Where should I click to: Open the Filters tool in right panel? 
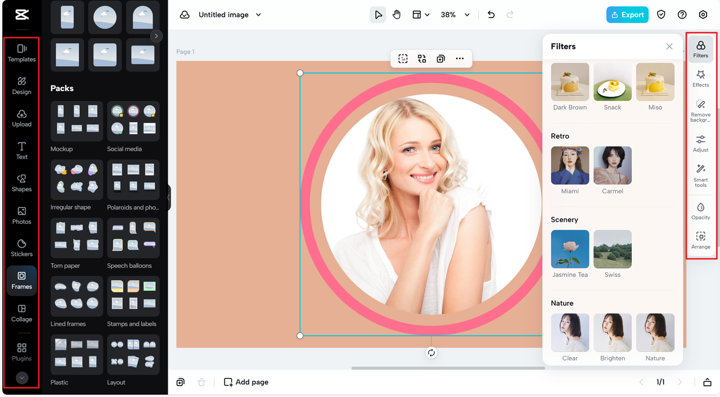pyautogui.click(x=701, y=49)
